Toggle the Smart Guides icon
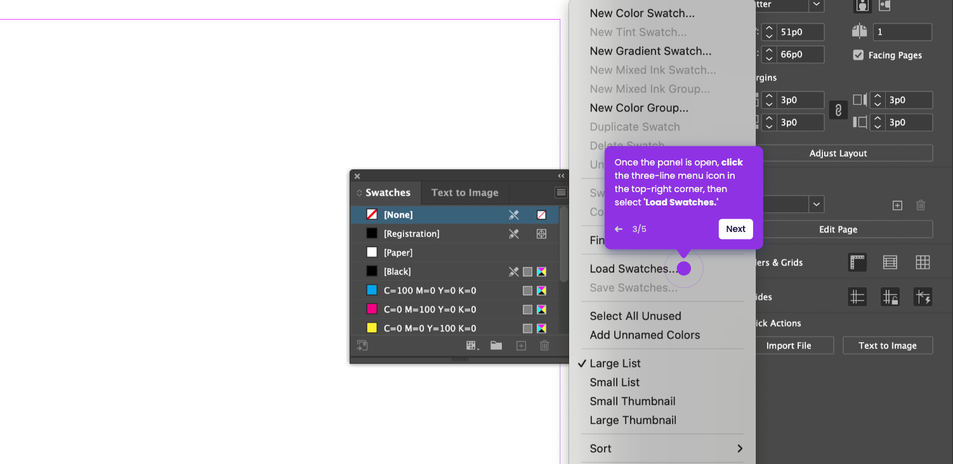Image resolution: width=953 pixels, height=464 pixels. tap(923, 297)
